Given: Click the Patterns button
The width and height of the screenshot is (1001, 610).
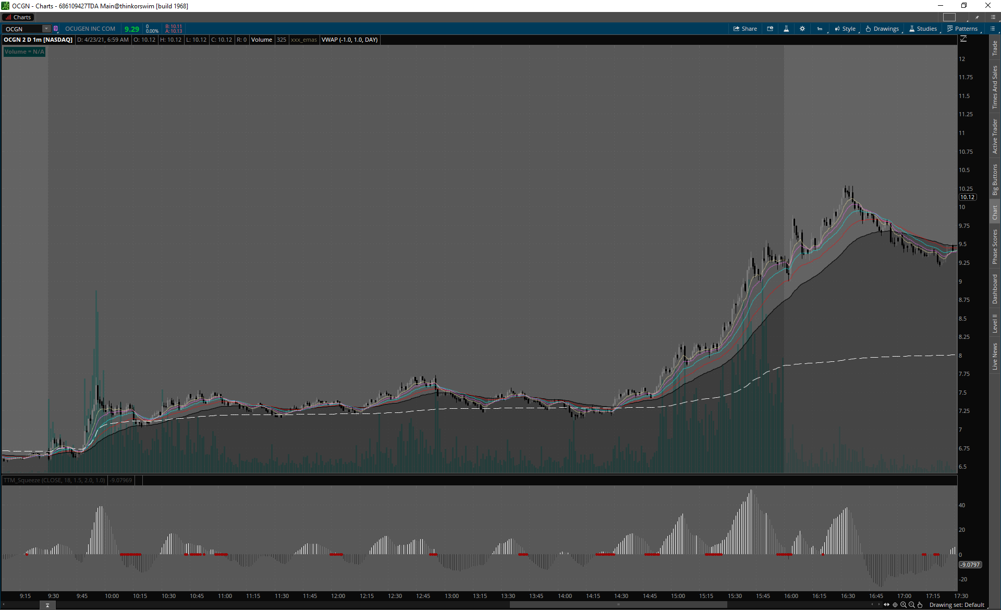Looking at the screenshot, I should 962,29.
